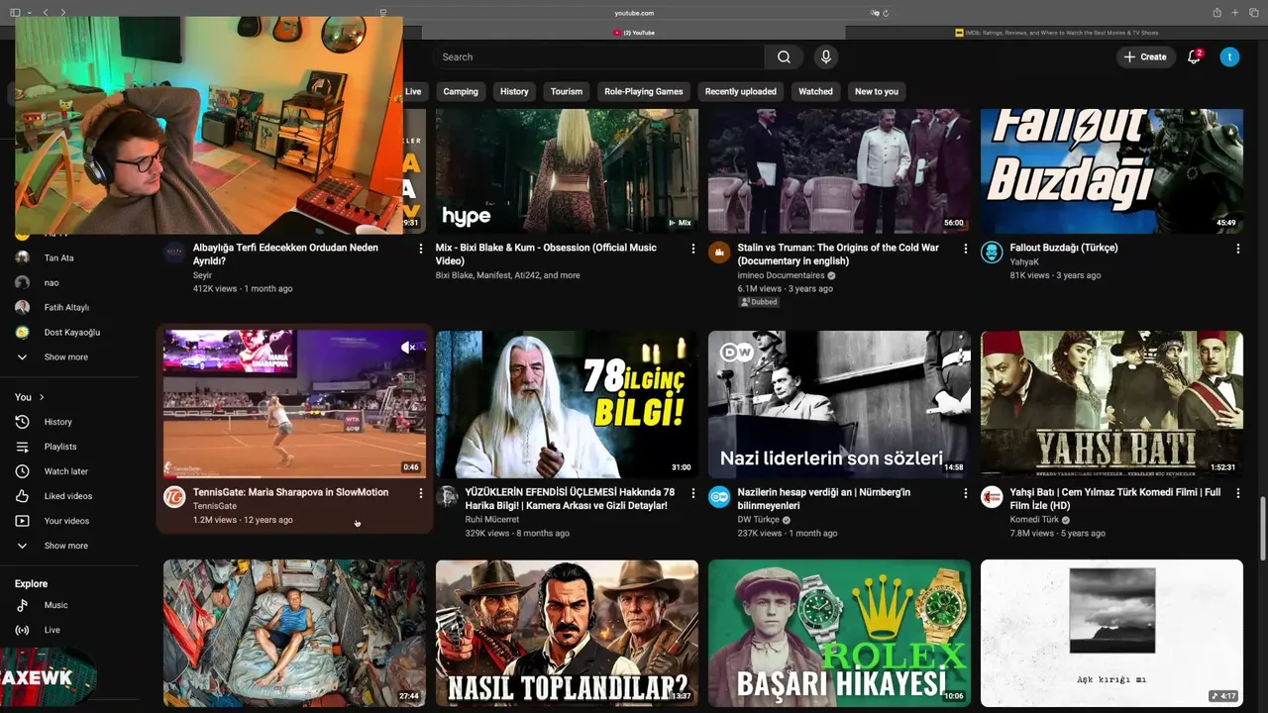Open options menu for Stalin vs Truman video
Image resolution: width=1268 pixels, height=713 pixels.
[x=965, y=249]
